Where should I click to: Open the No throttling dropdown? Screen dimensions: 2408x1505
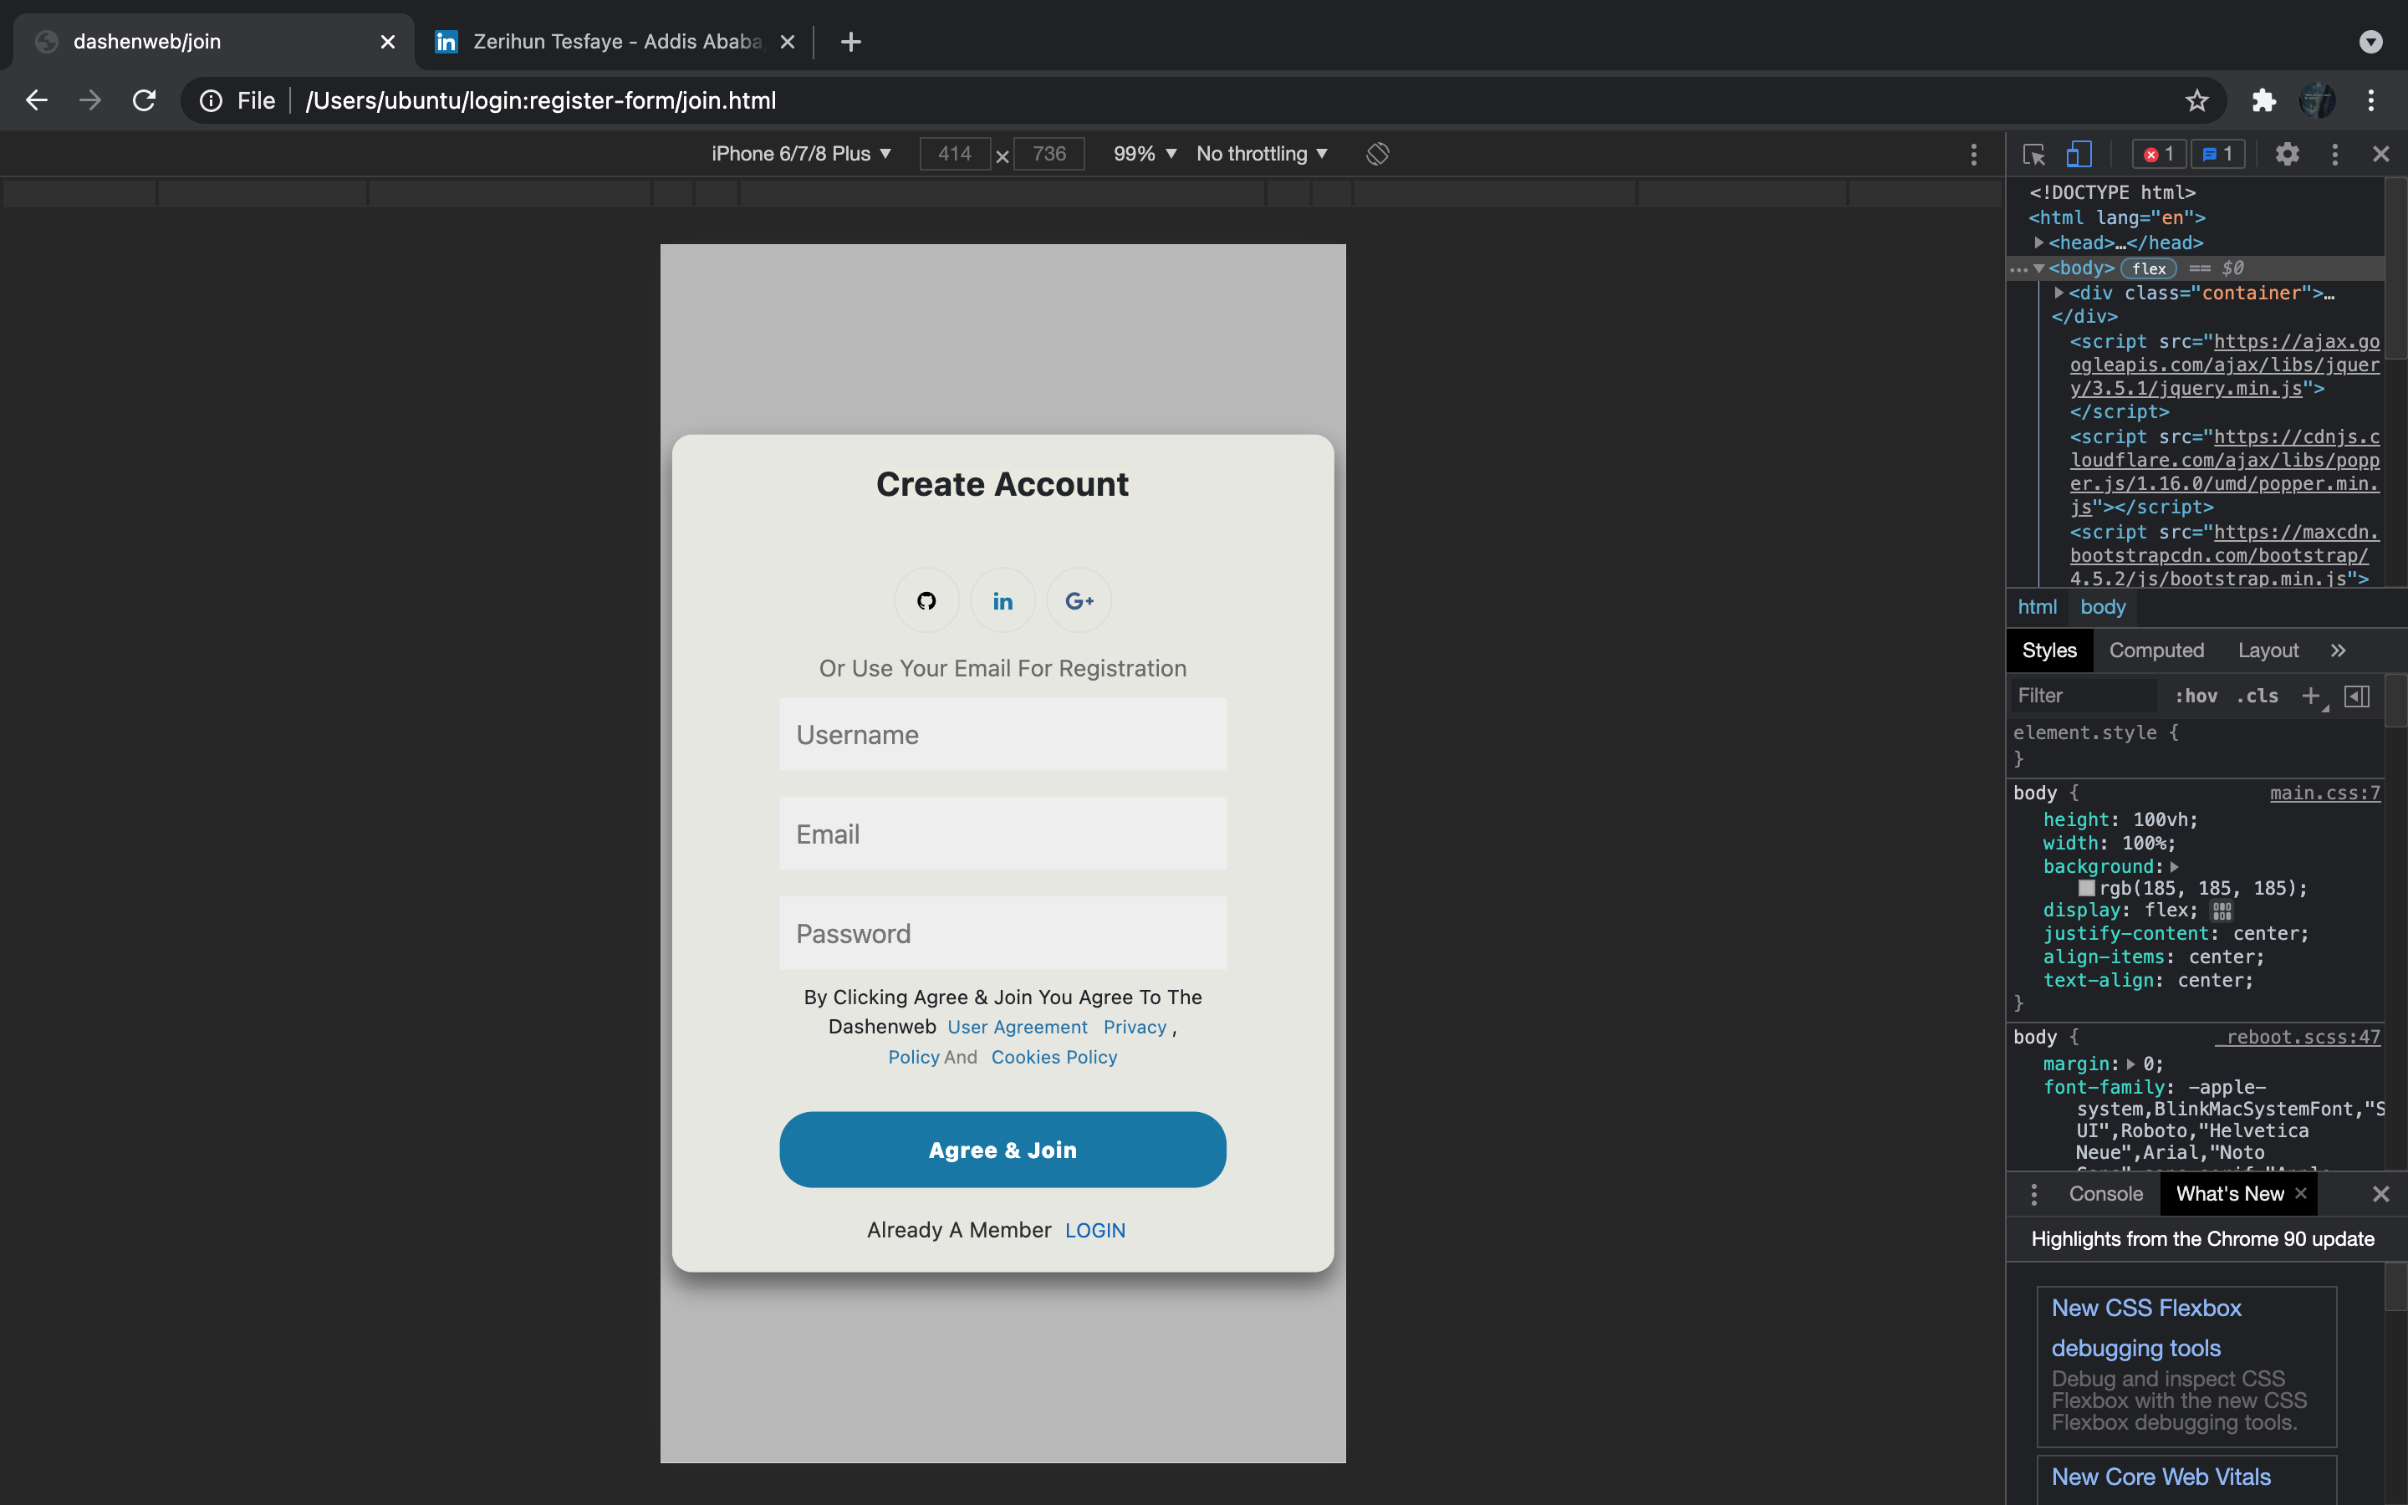[1260, 153]
